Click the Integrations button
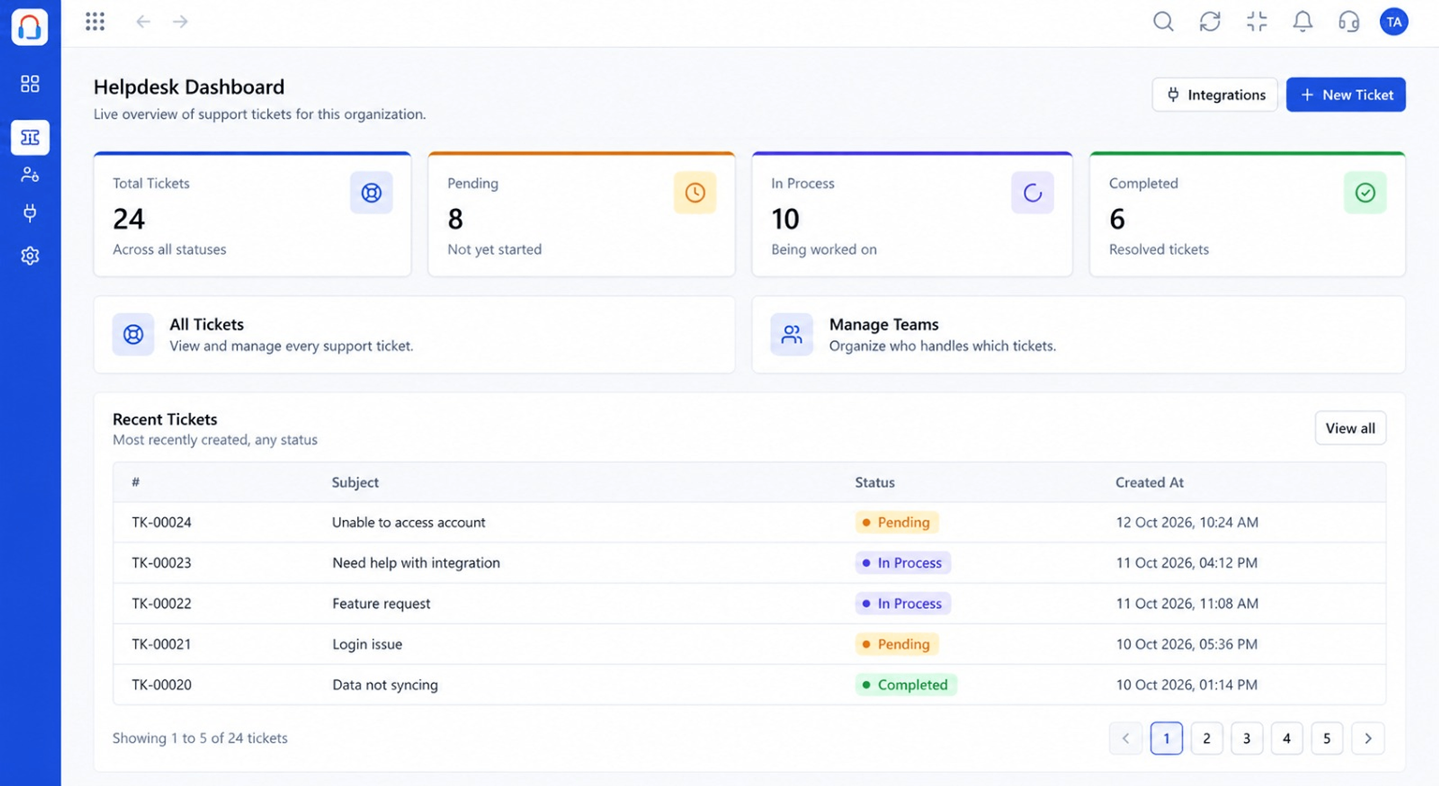Viewport: 1439px width, 786px height. (1215, 94)
